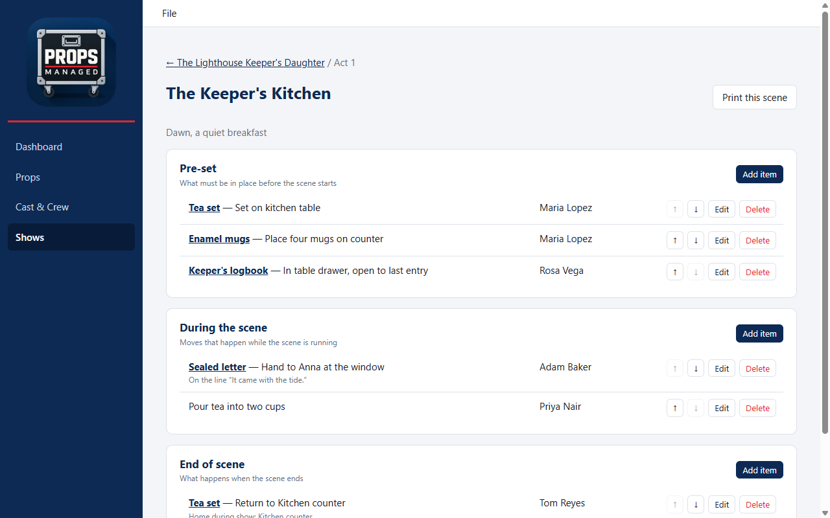Click Adam Baker assignee text
The width and height of the screenshot is (830, 518).
click(565, 367)
